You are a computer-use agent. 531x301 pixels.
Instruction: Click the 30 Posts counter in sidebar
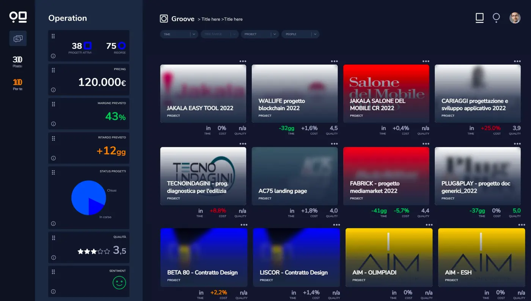point(17,62)
